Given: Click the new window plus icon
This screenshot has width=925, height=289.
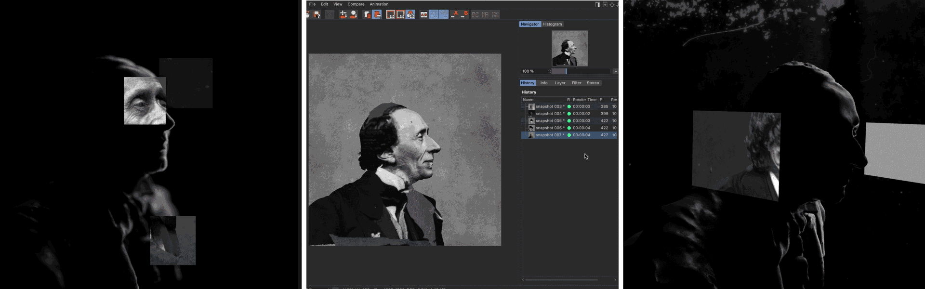Looking at the screenshot, I should click(605, 4).
